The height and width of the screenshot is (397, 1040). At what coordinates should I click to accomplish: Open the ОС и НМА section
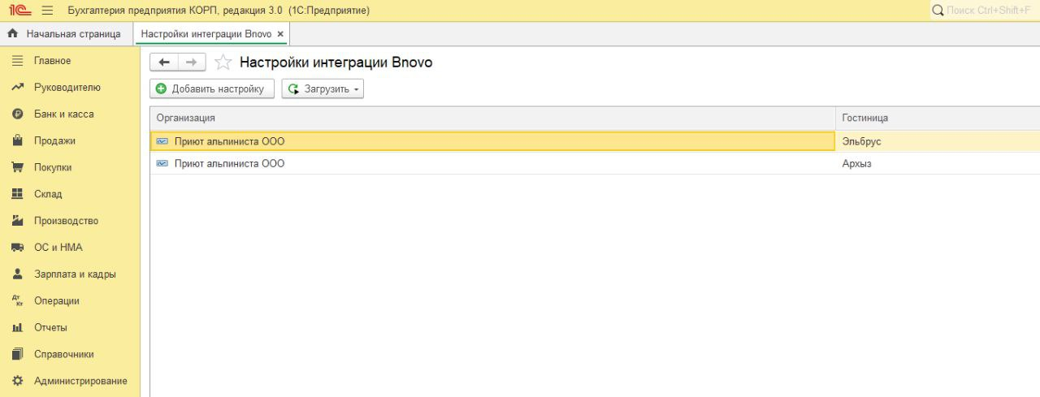[x=58, y=248]
